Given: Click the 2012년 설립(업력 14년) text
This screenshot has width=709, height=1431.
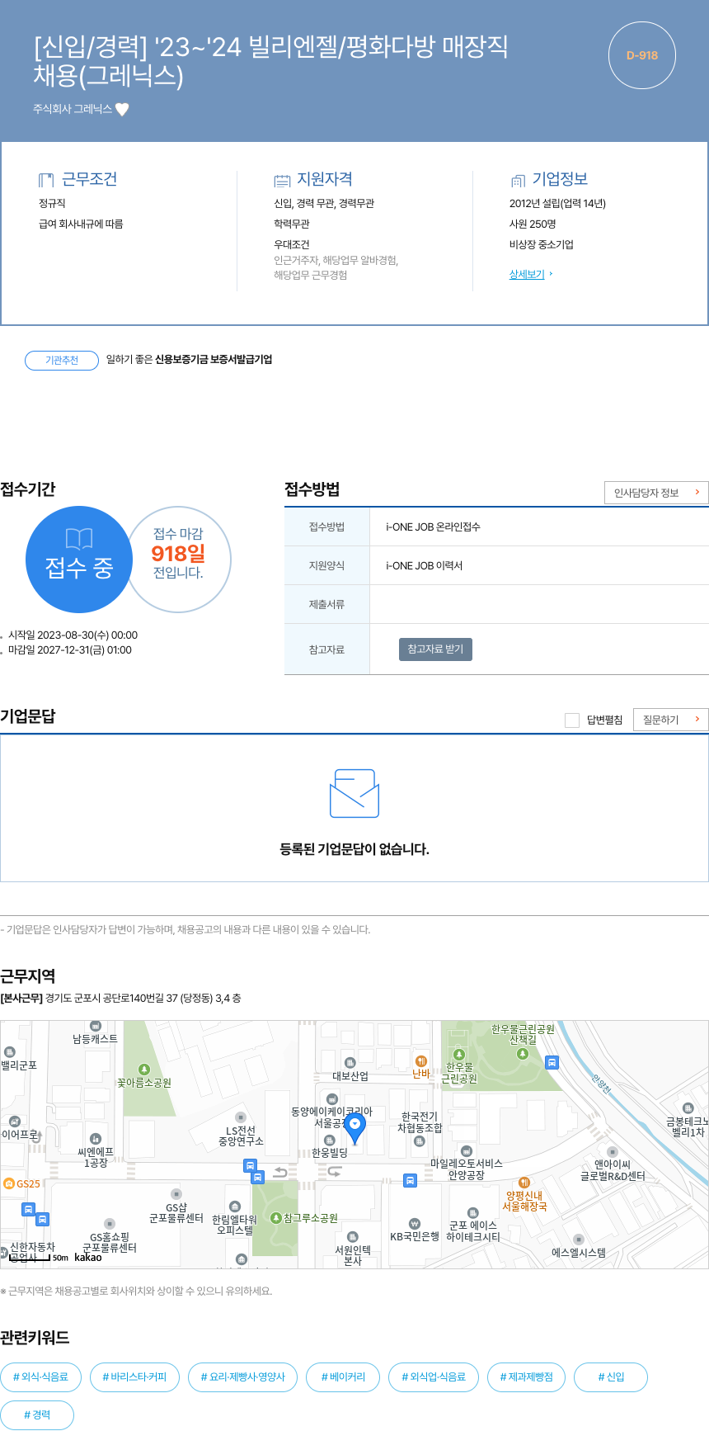Looking at the screenshot, I should pyautogui.click(x=557, y=203).
